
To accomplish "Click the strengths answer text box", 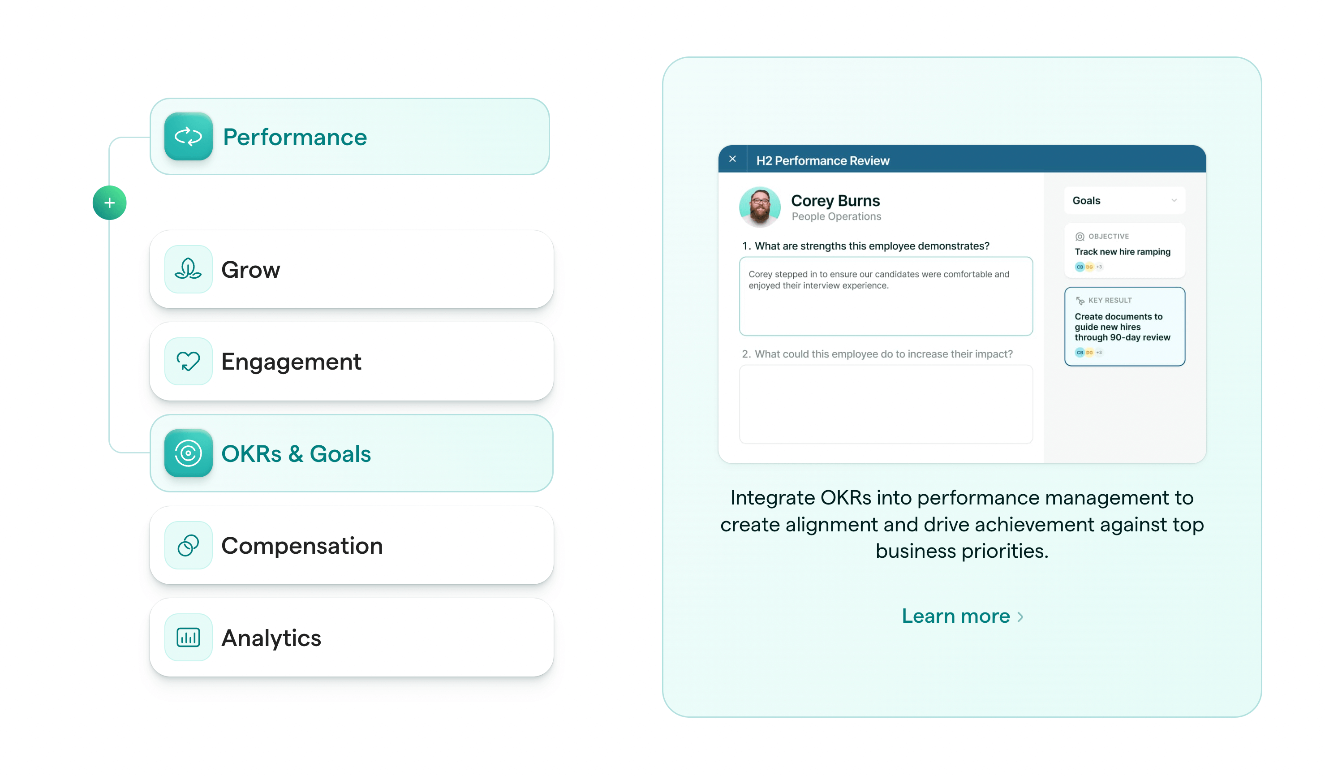I will click(x=886, y=297).
